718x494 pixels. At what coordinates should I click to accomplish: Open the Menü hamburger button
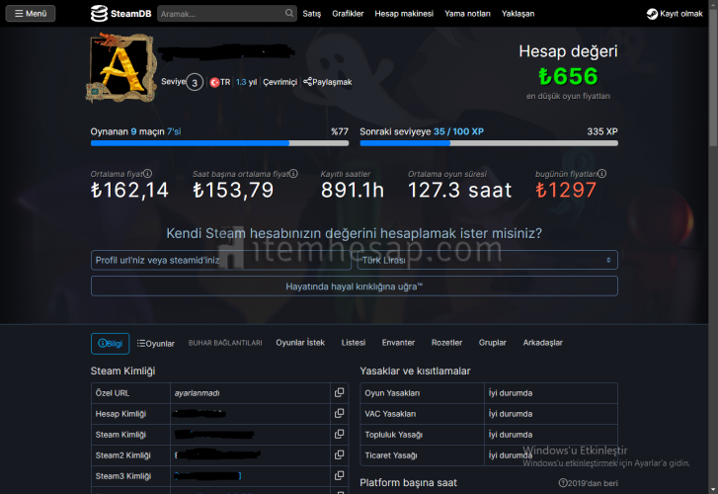(30, 14)
